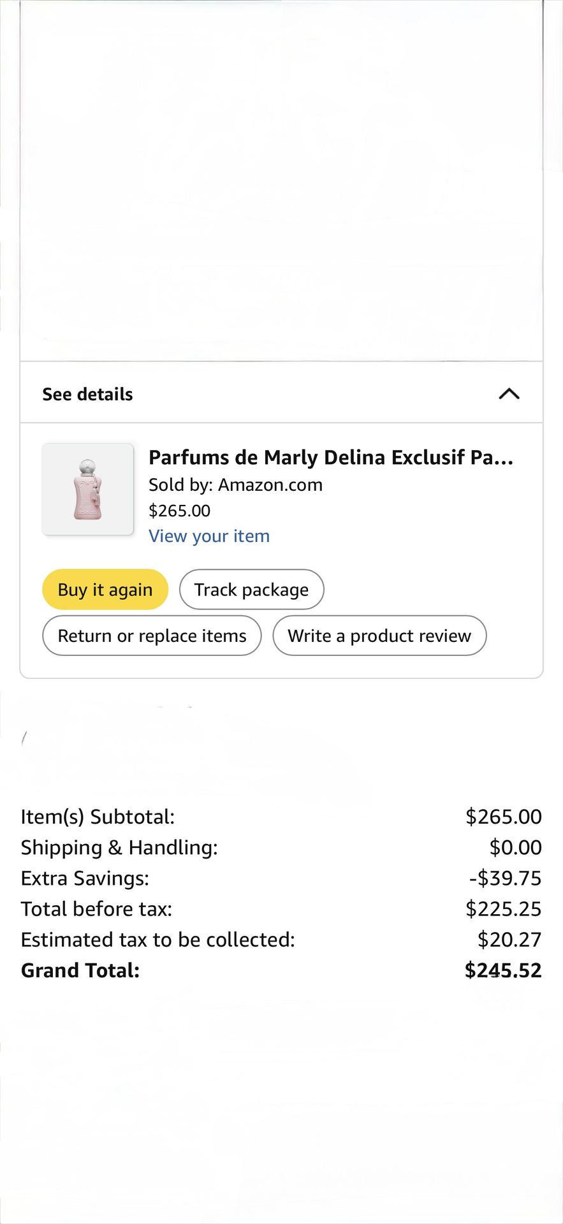Viewport: 563px width, 1224px height.
Task: Select Return or replace items
Action: 152,636
